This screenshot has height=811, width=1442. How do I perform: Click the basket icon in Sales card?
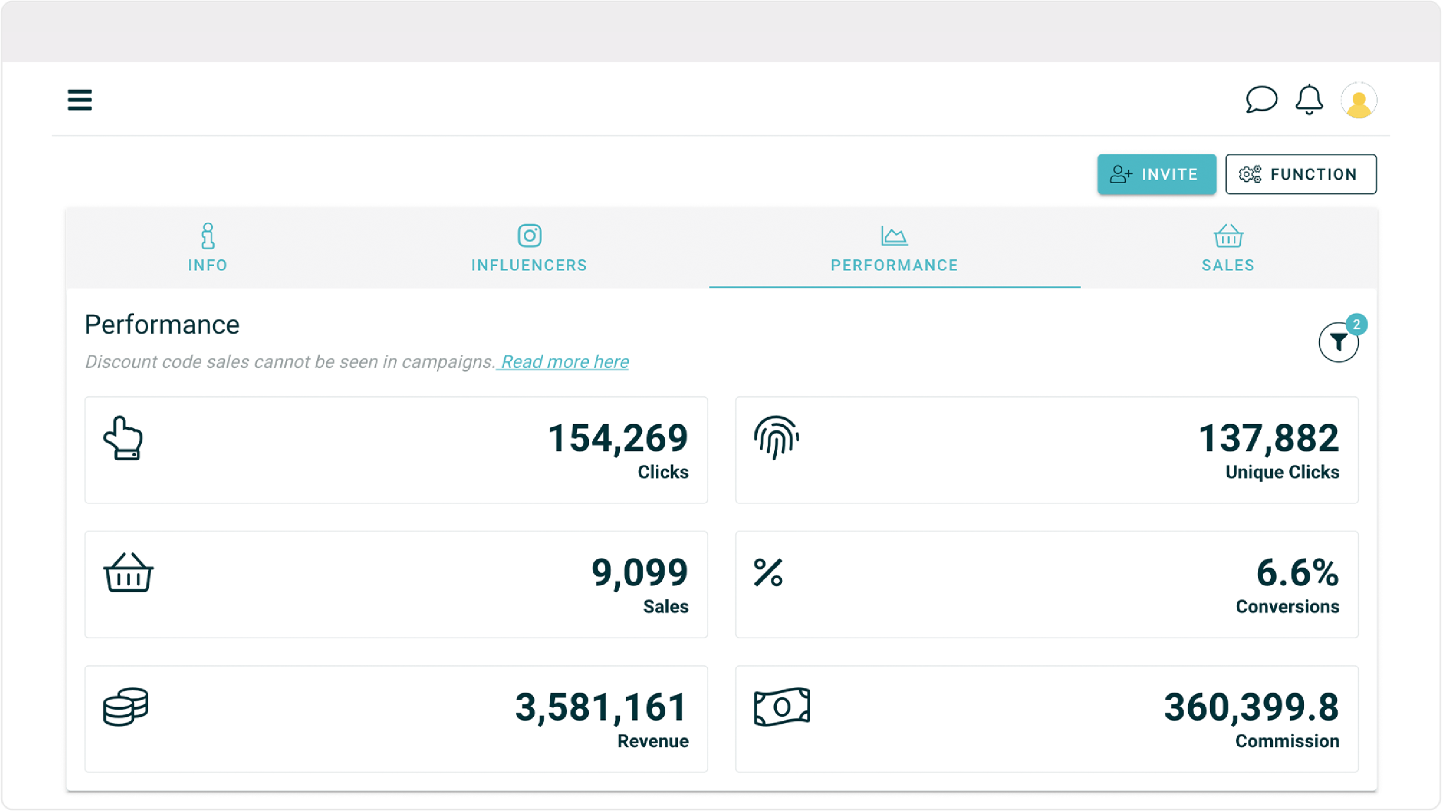pyautogui.click(x=128, y=572)
